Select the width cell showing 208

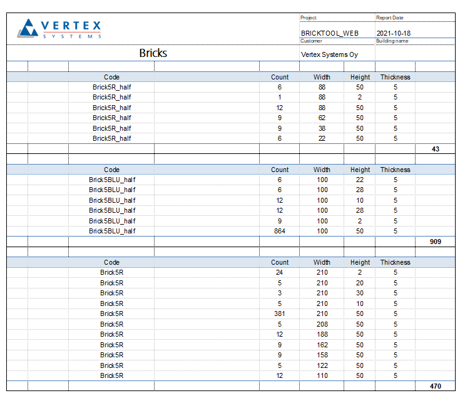pos(322,324)
